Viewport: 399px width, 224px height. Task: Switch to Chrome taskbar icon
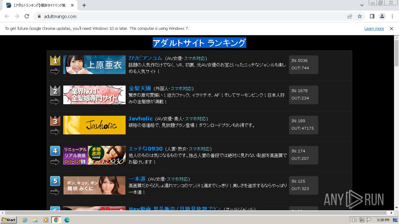(x=56, y=220)
